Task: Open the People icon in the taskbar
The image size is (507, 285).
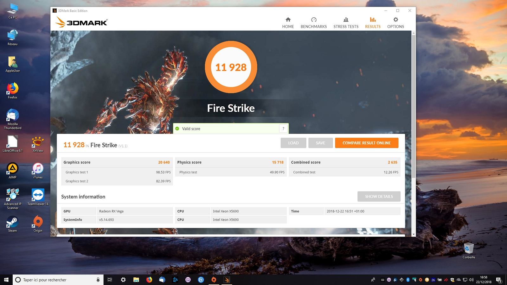Action: [x=373, y=280]
